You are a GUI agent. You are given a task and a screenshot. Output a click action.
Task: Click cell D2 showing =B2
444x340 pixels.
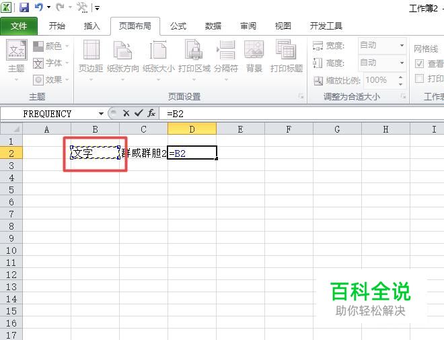coord(192,153)
